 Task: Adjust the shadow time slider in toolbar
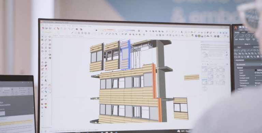pos(107,30)
